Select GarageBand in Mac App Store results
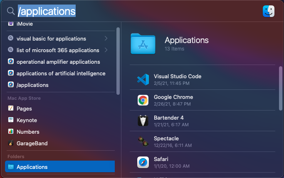Viewport: 284px width, 178px height. pos(32,143)
